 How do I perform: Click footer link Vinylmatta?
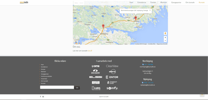(44, 79)
